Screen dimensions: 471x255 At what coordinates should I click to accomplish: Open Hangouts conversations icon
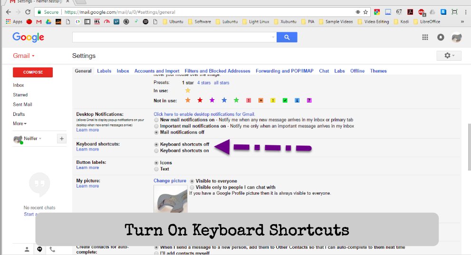coord(39,249)
